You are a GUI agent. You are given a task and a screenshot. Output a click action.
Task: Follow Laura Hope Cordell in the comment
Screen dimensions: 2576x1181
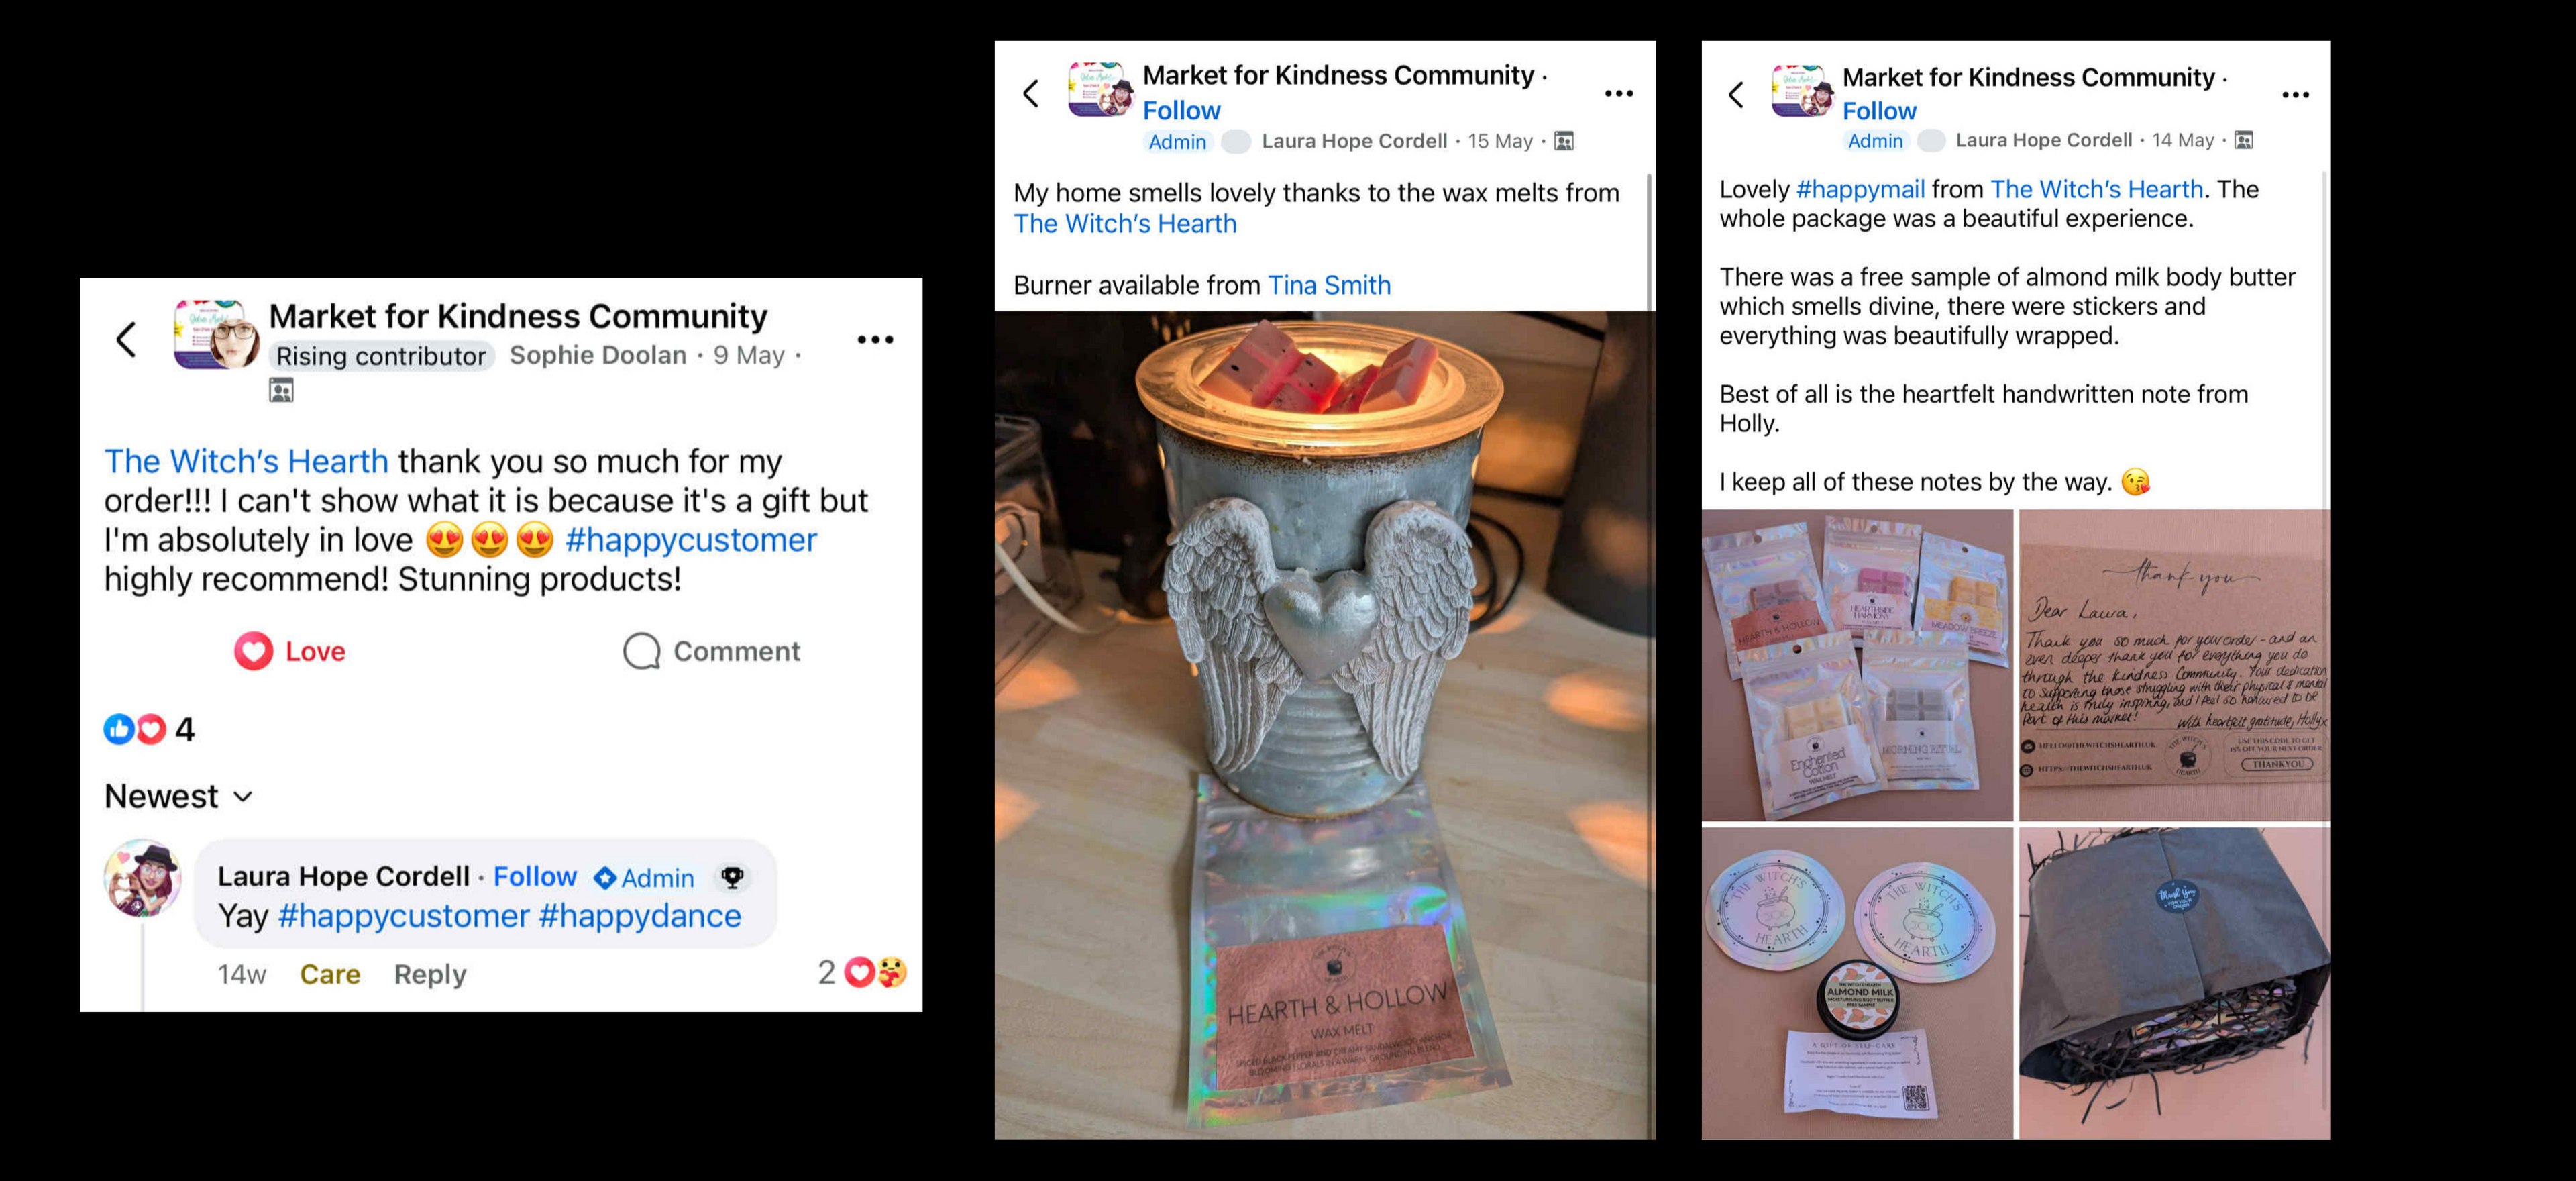(535, 877)
